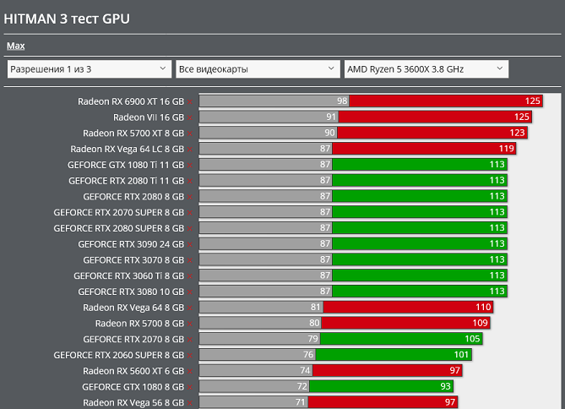Click X beside GEFORCE RTX 2070 8 GB
The width and height of the screenshot is (565, 409).
click(x=189, y=340)
